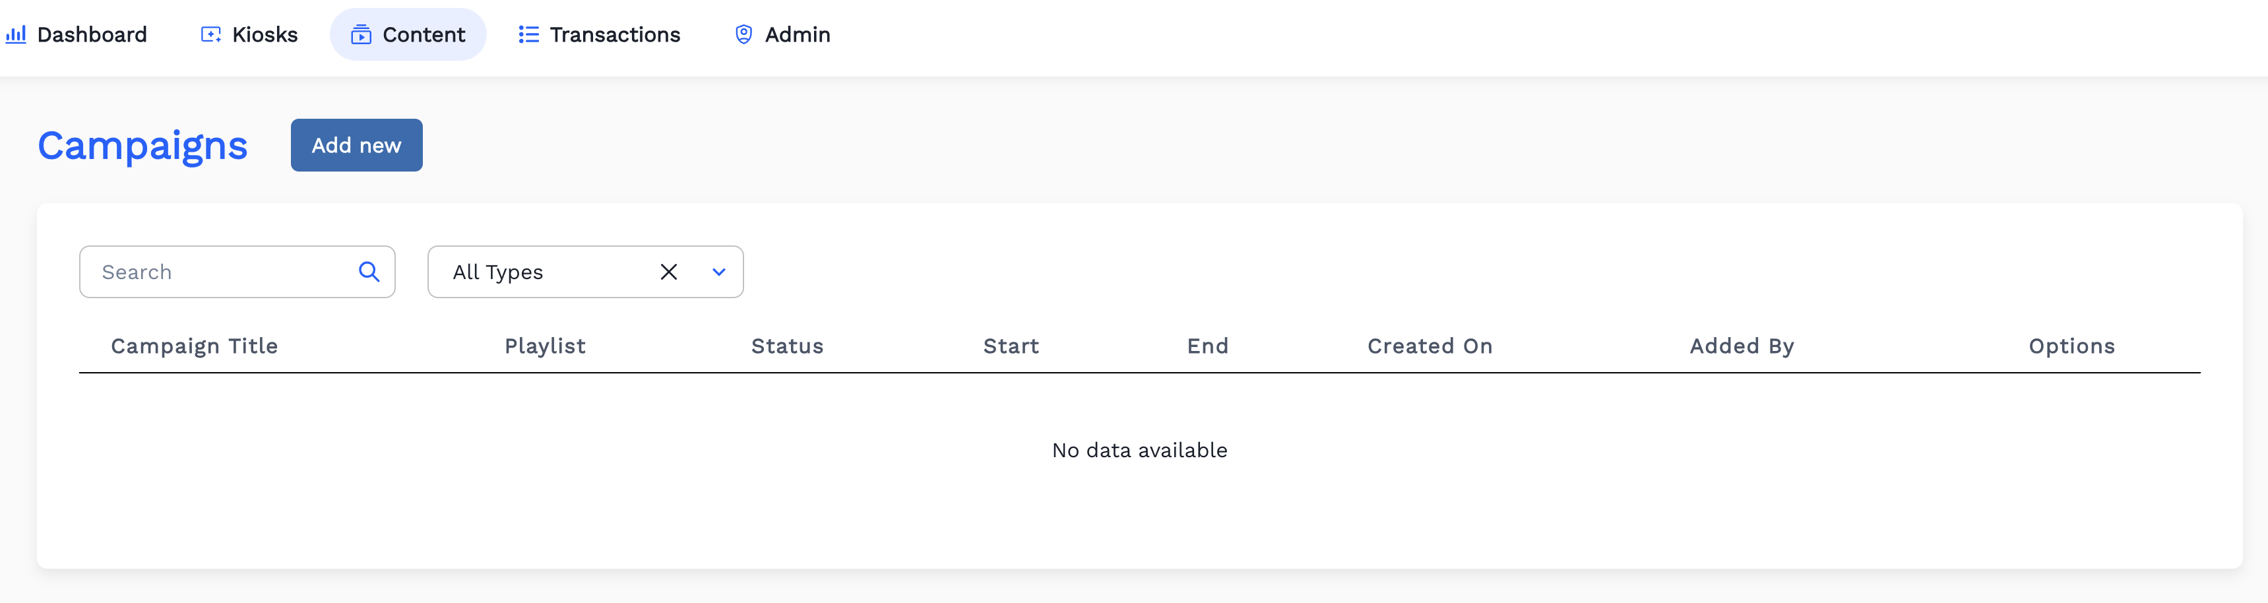Screen dimensions: 2268x603
Task: Open the Dashboard tab
Action: [92, 34]
